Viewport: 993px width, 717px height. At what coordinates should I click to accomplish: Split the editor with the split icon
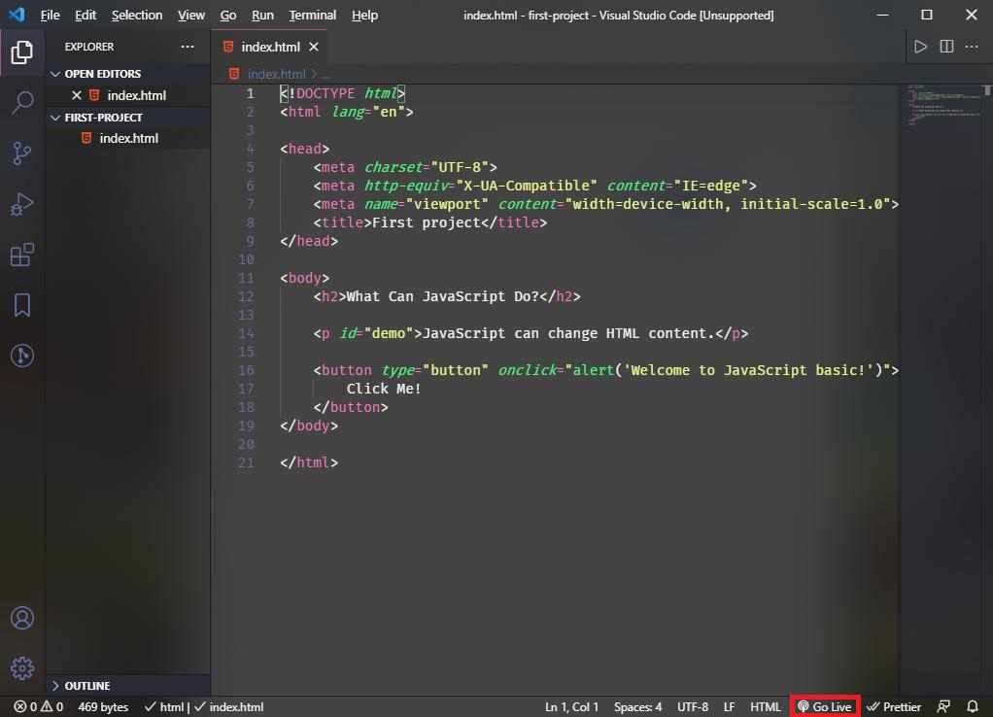pyautogui.click(x=945, y=46)
